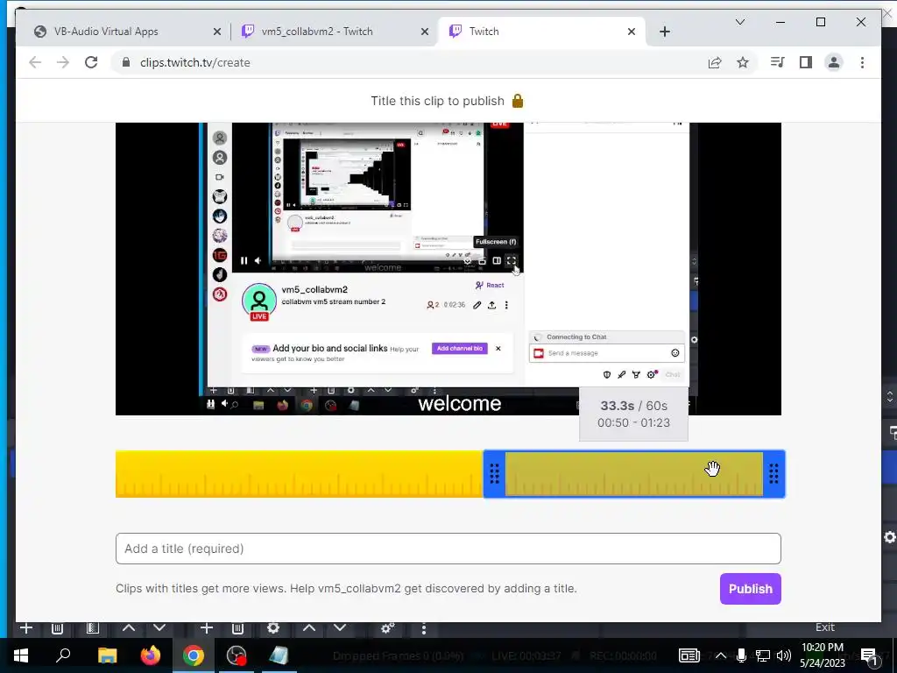This screenshot has height=673, width=897.
Task: Add a scene in OBS scenes toolbar
Action: click(x=26, y=627)
